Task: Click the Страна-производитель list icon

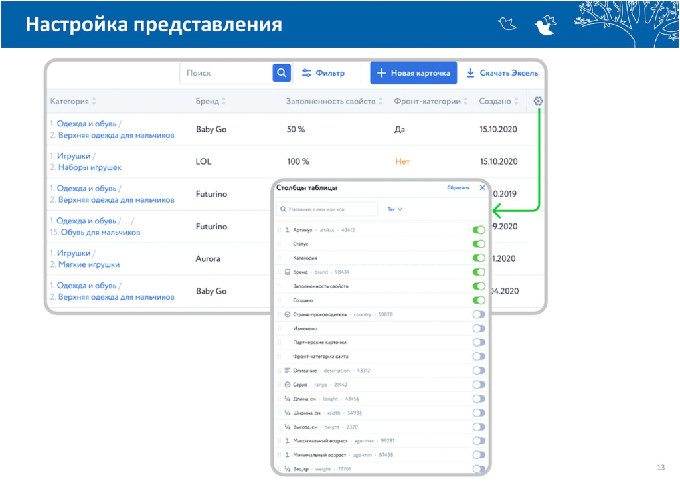Action: 288,314
